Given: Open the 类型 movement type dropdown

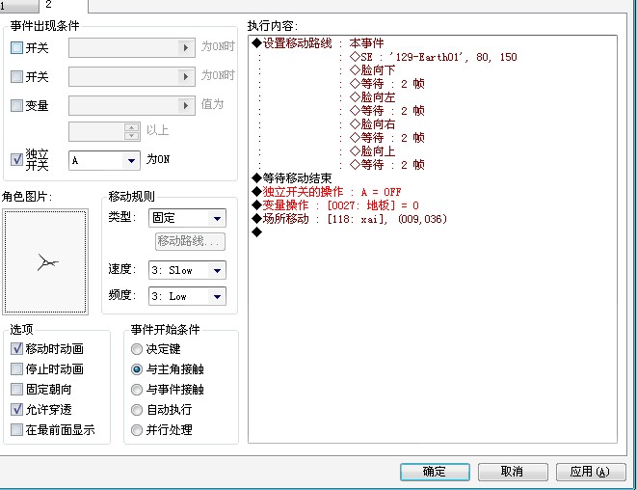Looking at the screenshot, I should [217, 218].
